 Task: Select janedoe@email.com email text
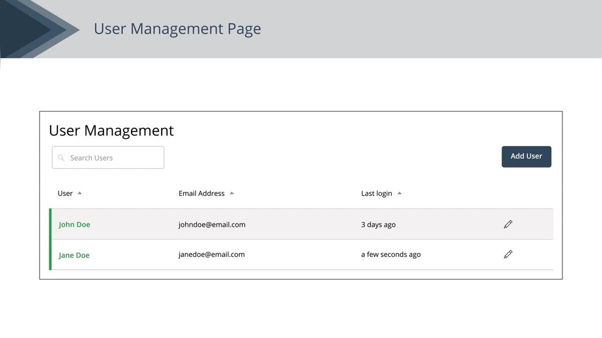pyautogui.click(x=211, y=254)
